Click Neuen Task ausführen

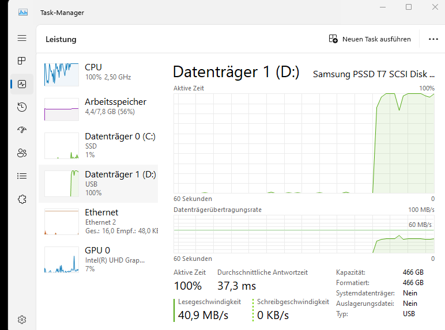[370, 39]
